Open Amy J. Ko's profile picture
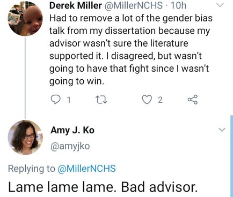The height and width of the screenshot is (197, 233). pos(25,138)
